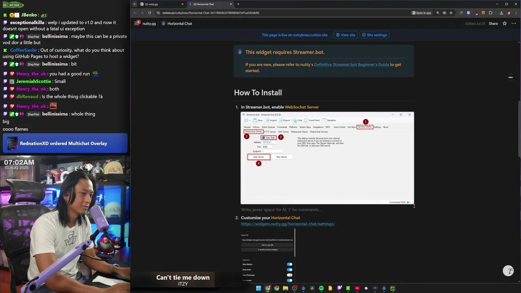Open the Chrome downloads panel

coord(501,13)
